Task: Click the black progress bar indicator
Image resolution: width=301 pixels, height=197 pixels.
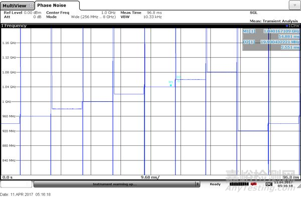Action: (239, 184)
